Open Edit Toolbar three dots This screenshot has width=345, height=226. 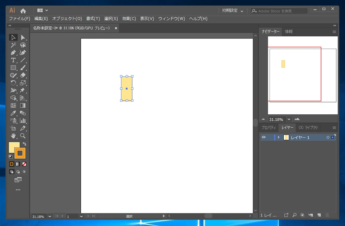(x=18, y=190)
